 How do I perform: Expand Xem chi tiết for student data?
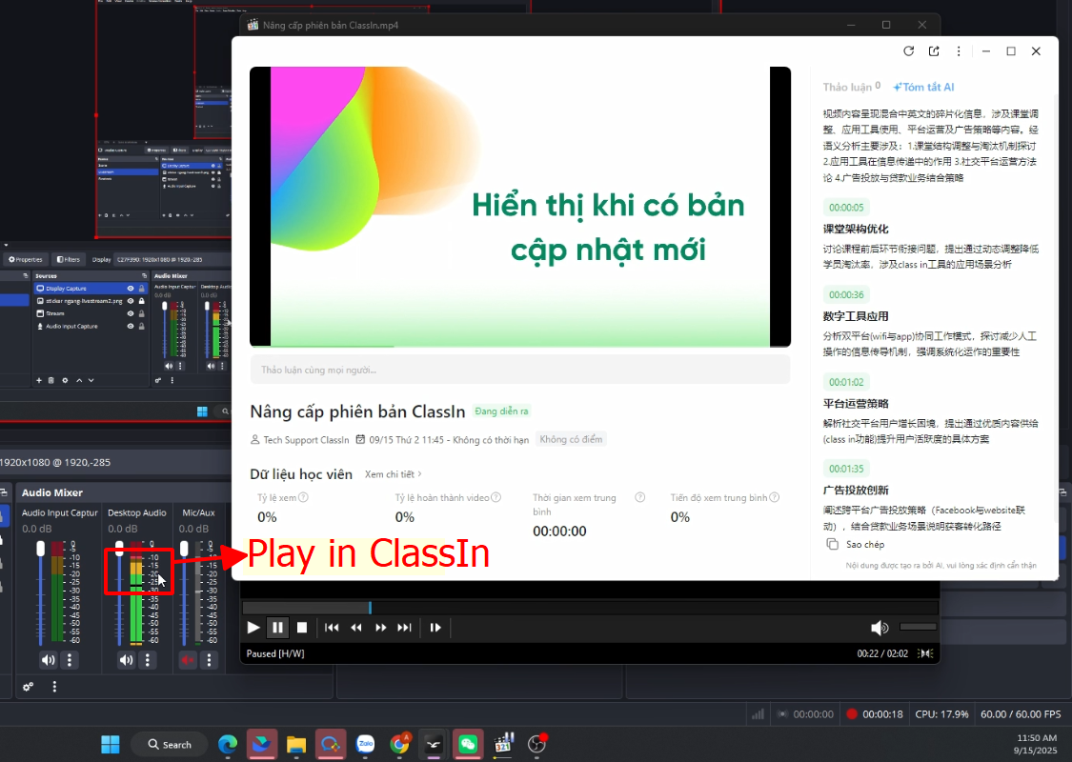point(394,474)
